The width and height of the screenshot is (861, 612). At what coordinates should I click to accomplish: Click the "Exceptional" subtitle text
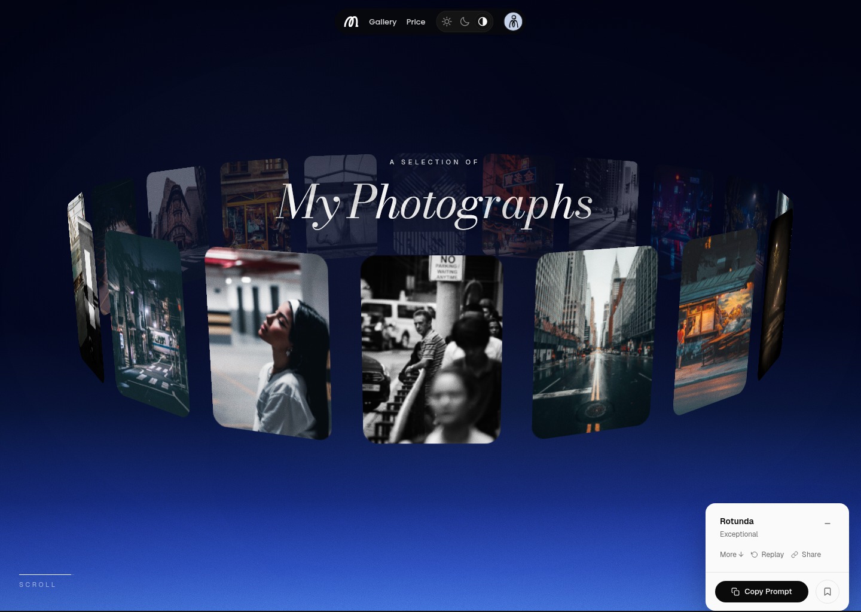tap(739, 534)
